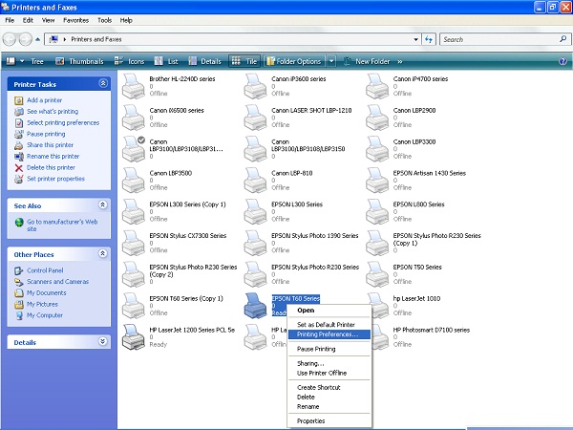Expand the Details panel
The width and height of the screenshot is (573, 430).
(103, 341)
